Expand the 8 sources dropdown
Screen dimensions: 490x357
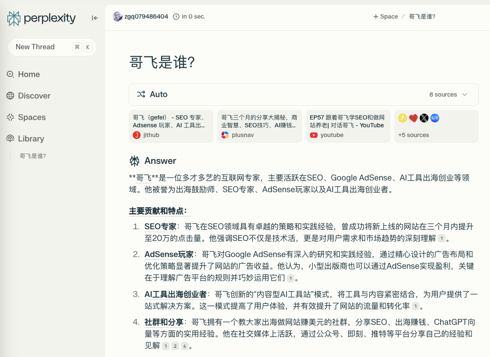point(448,95)
